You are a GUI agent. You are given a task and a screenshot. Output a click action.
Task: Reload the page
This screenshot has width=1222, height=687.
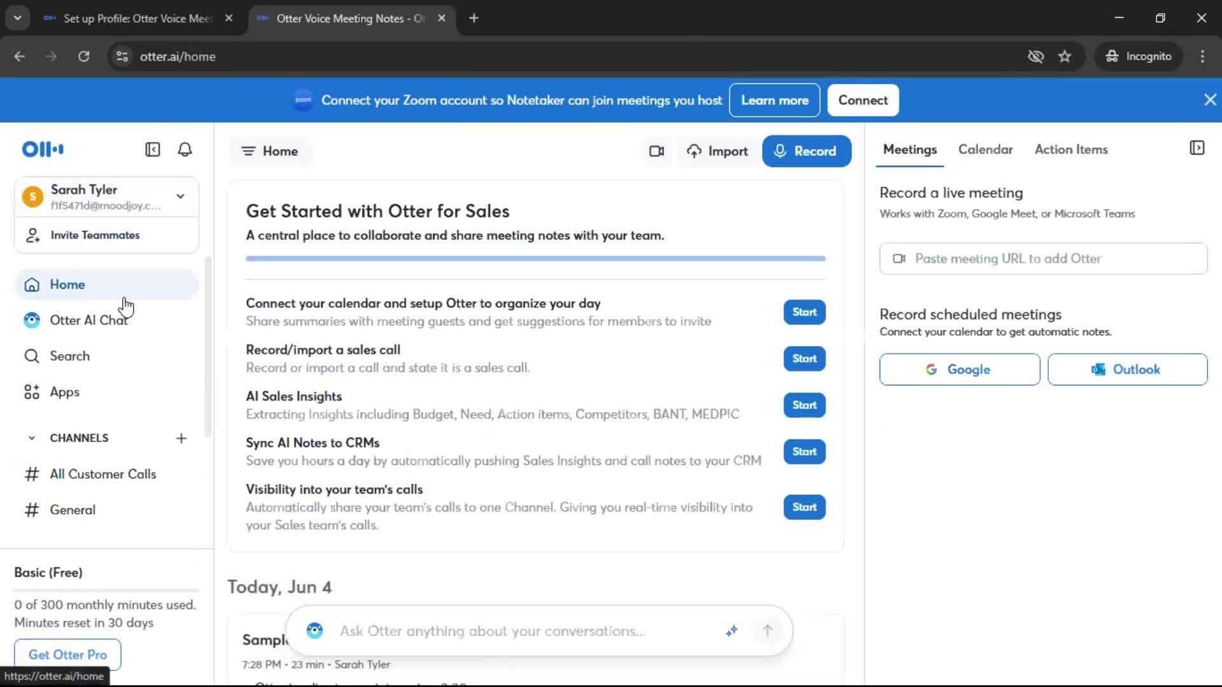(x=84, y=57)
